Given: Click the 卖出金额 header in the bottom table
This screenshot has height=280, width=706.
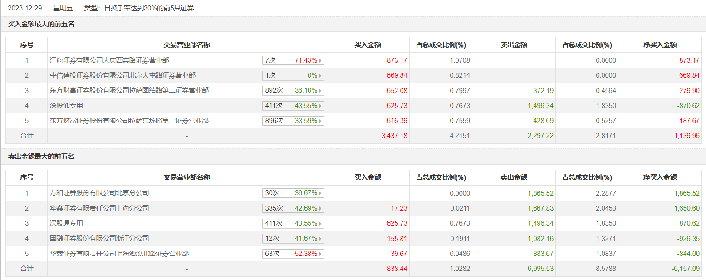Looking at the screenshot, I should point(514,177).
